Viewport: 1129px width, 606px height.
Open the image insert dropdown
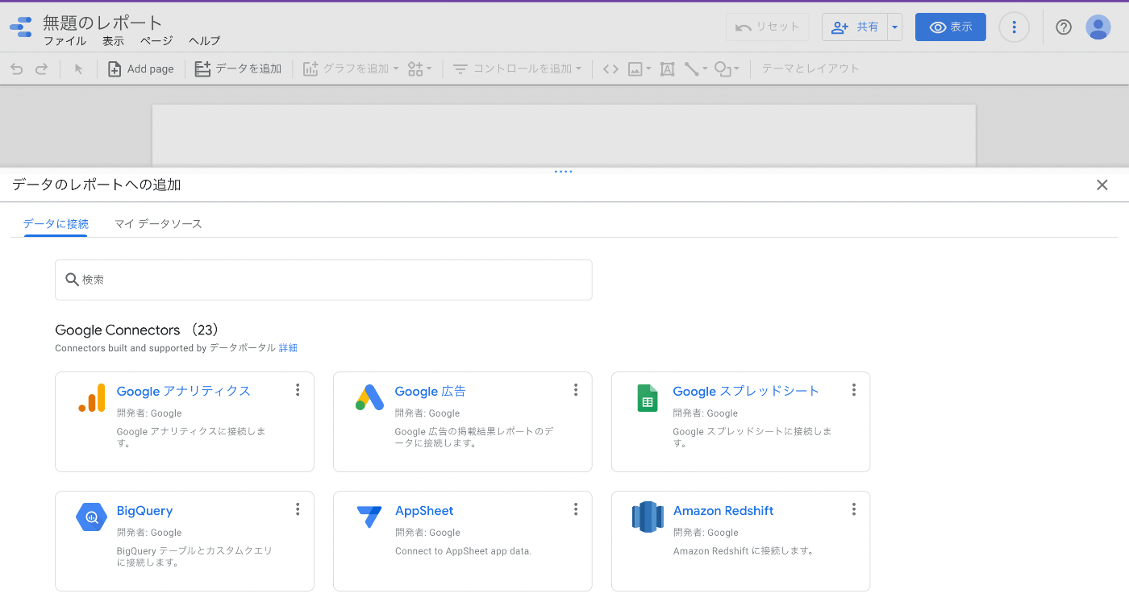(639, 69)
